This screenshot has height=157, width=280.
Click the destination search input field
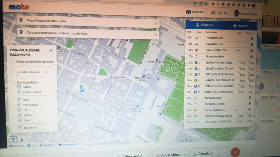[x=87, y=33]
